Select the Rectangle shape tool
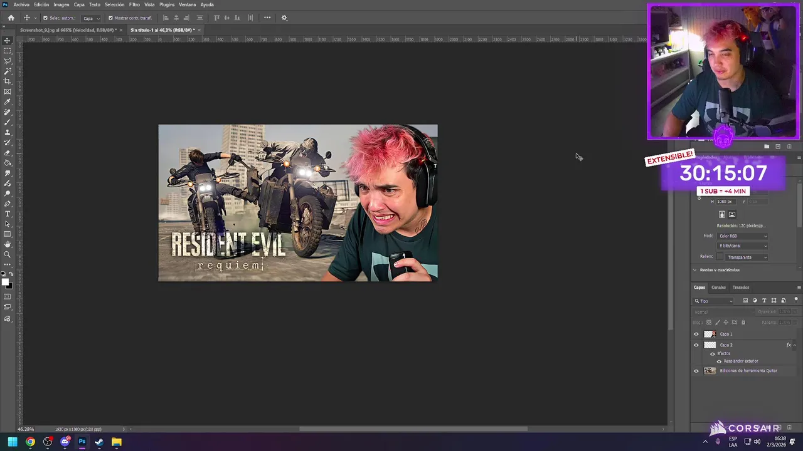This screenshot has width=803, height=451. pyautogui.click(x=8, y=234)
